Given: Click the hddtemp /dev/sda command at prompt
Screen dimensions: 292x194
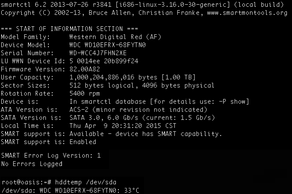Looking at the screenshot, I should click(86, 182).
